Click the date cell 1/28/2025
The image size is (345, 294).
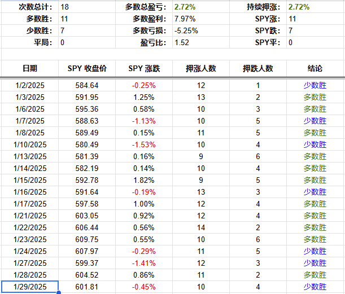click(30, 275)
